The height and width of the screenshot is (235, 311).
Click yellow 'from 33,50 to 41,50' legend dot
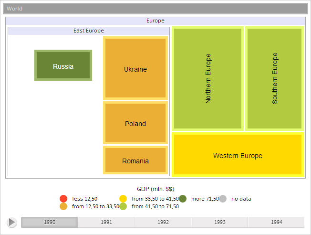click(123, 199)
